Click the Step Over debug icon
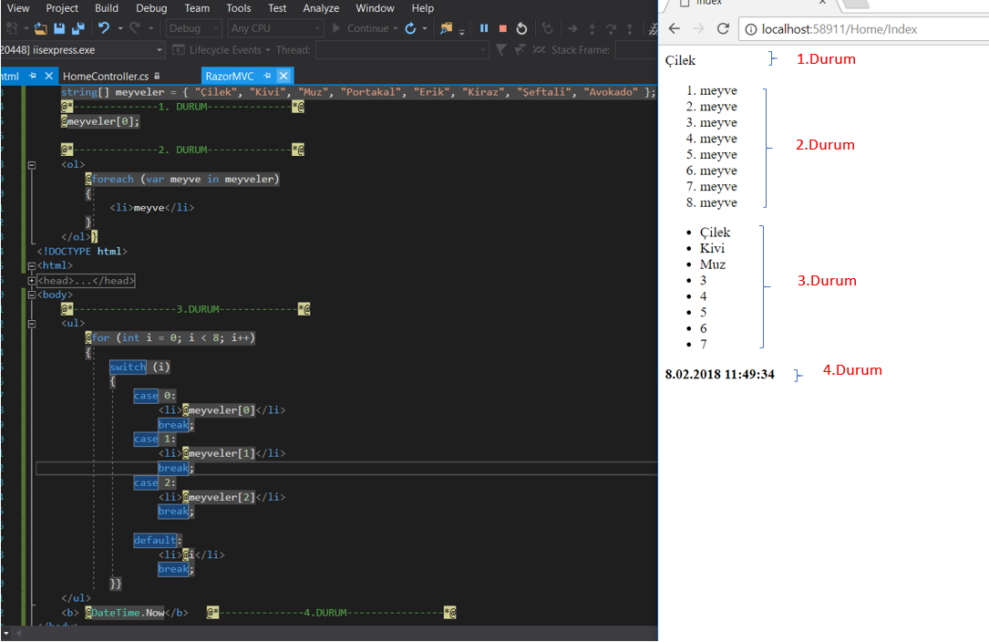 [x=613, y=28]
